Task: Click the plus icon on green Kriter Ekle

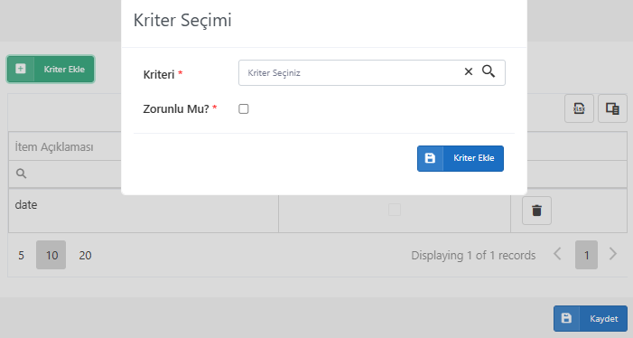Action: [21, 69]
